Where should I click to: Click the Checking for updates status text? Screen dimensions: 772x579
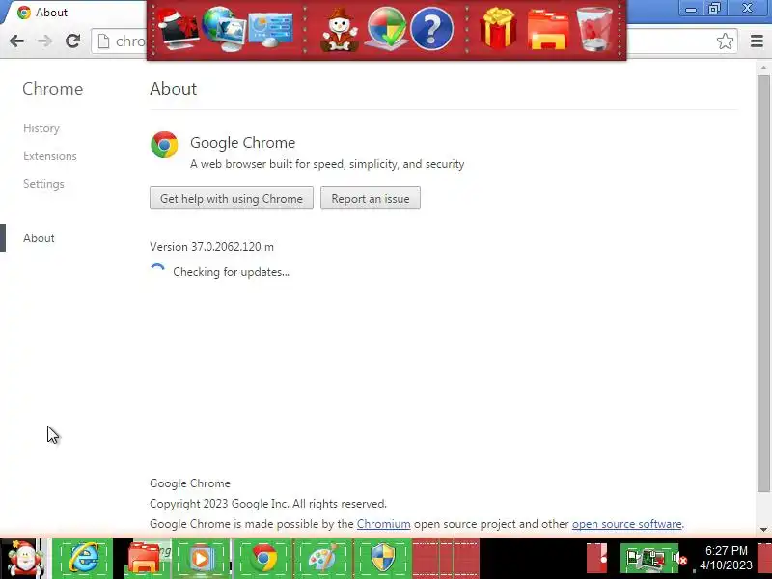[231, 272]
